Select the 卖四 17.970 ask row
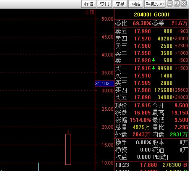189x171 pixels. pos(152,39)
